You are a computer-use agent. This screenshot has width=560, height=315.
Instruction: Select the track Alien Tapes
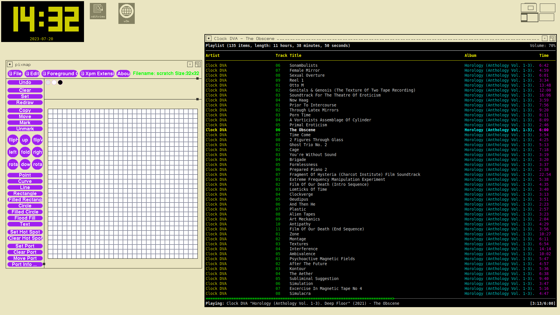381,214
